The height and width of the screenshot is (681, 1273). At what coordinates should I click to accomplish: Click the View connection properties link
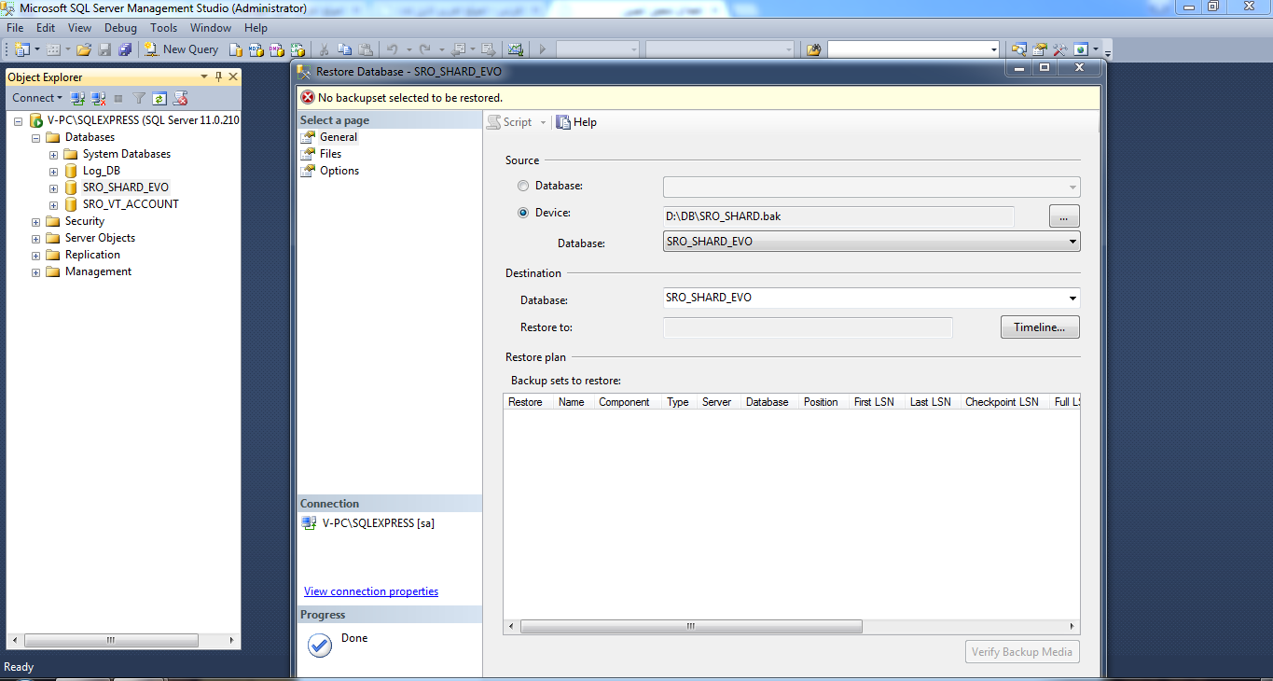point(371,591)
